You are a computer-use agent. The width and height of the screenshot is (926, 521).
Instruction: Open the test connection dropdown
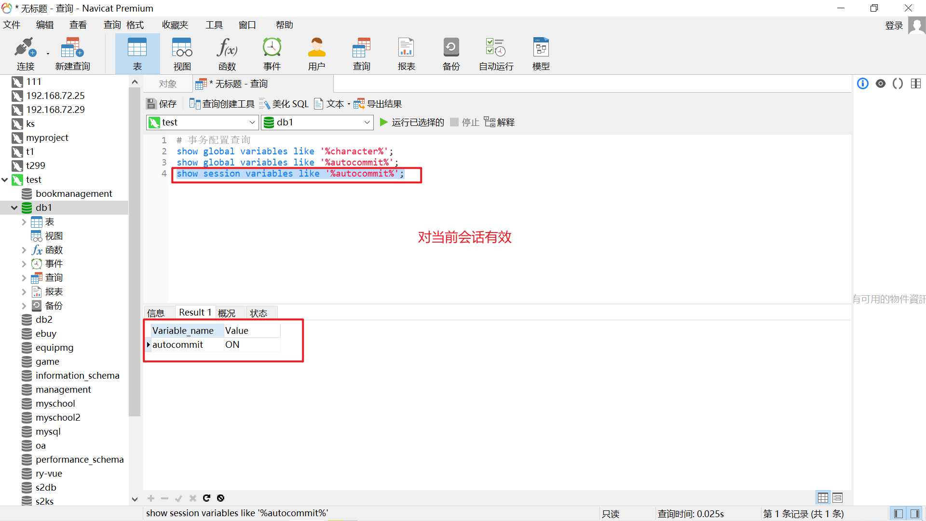click(252, 123)
